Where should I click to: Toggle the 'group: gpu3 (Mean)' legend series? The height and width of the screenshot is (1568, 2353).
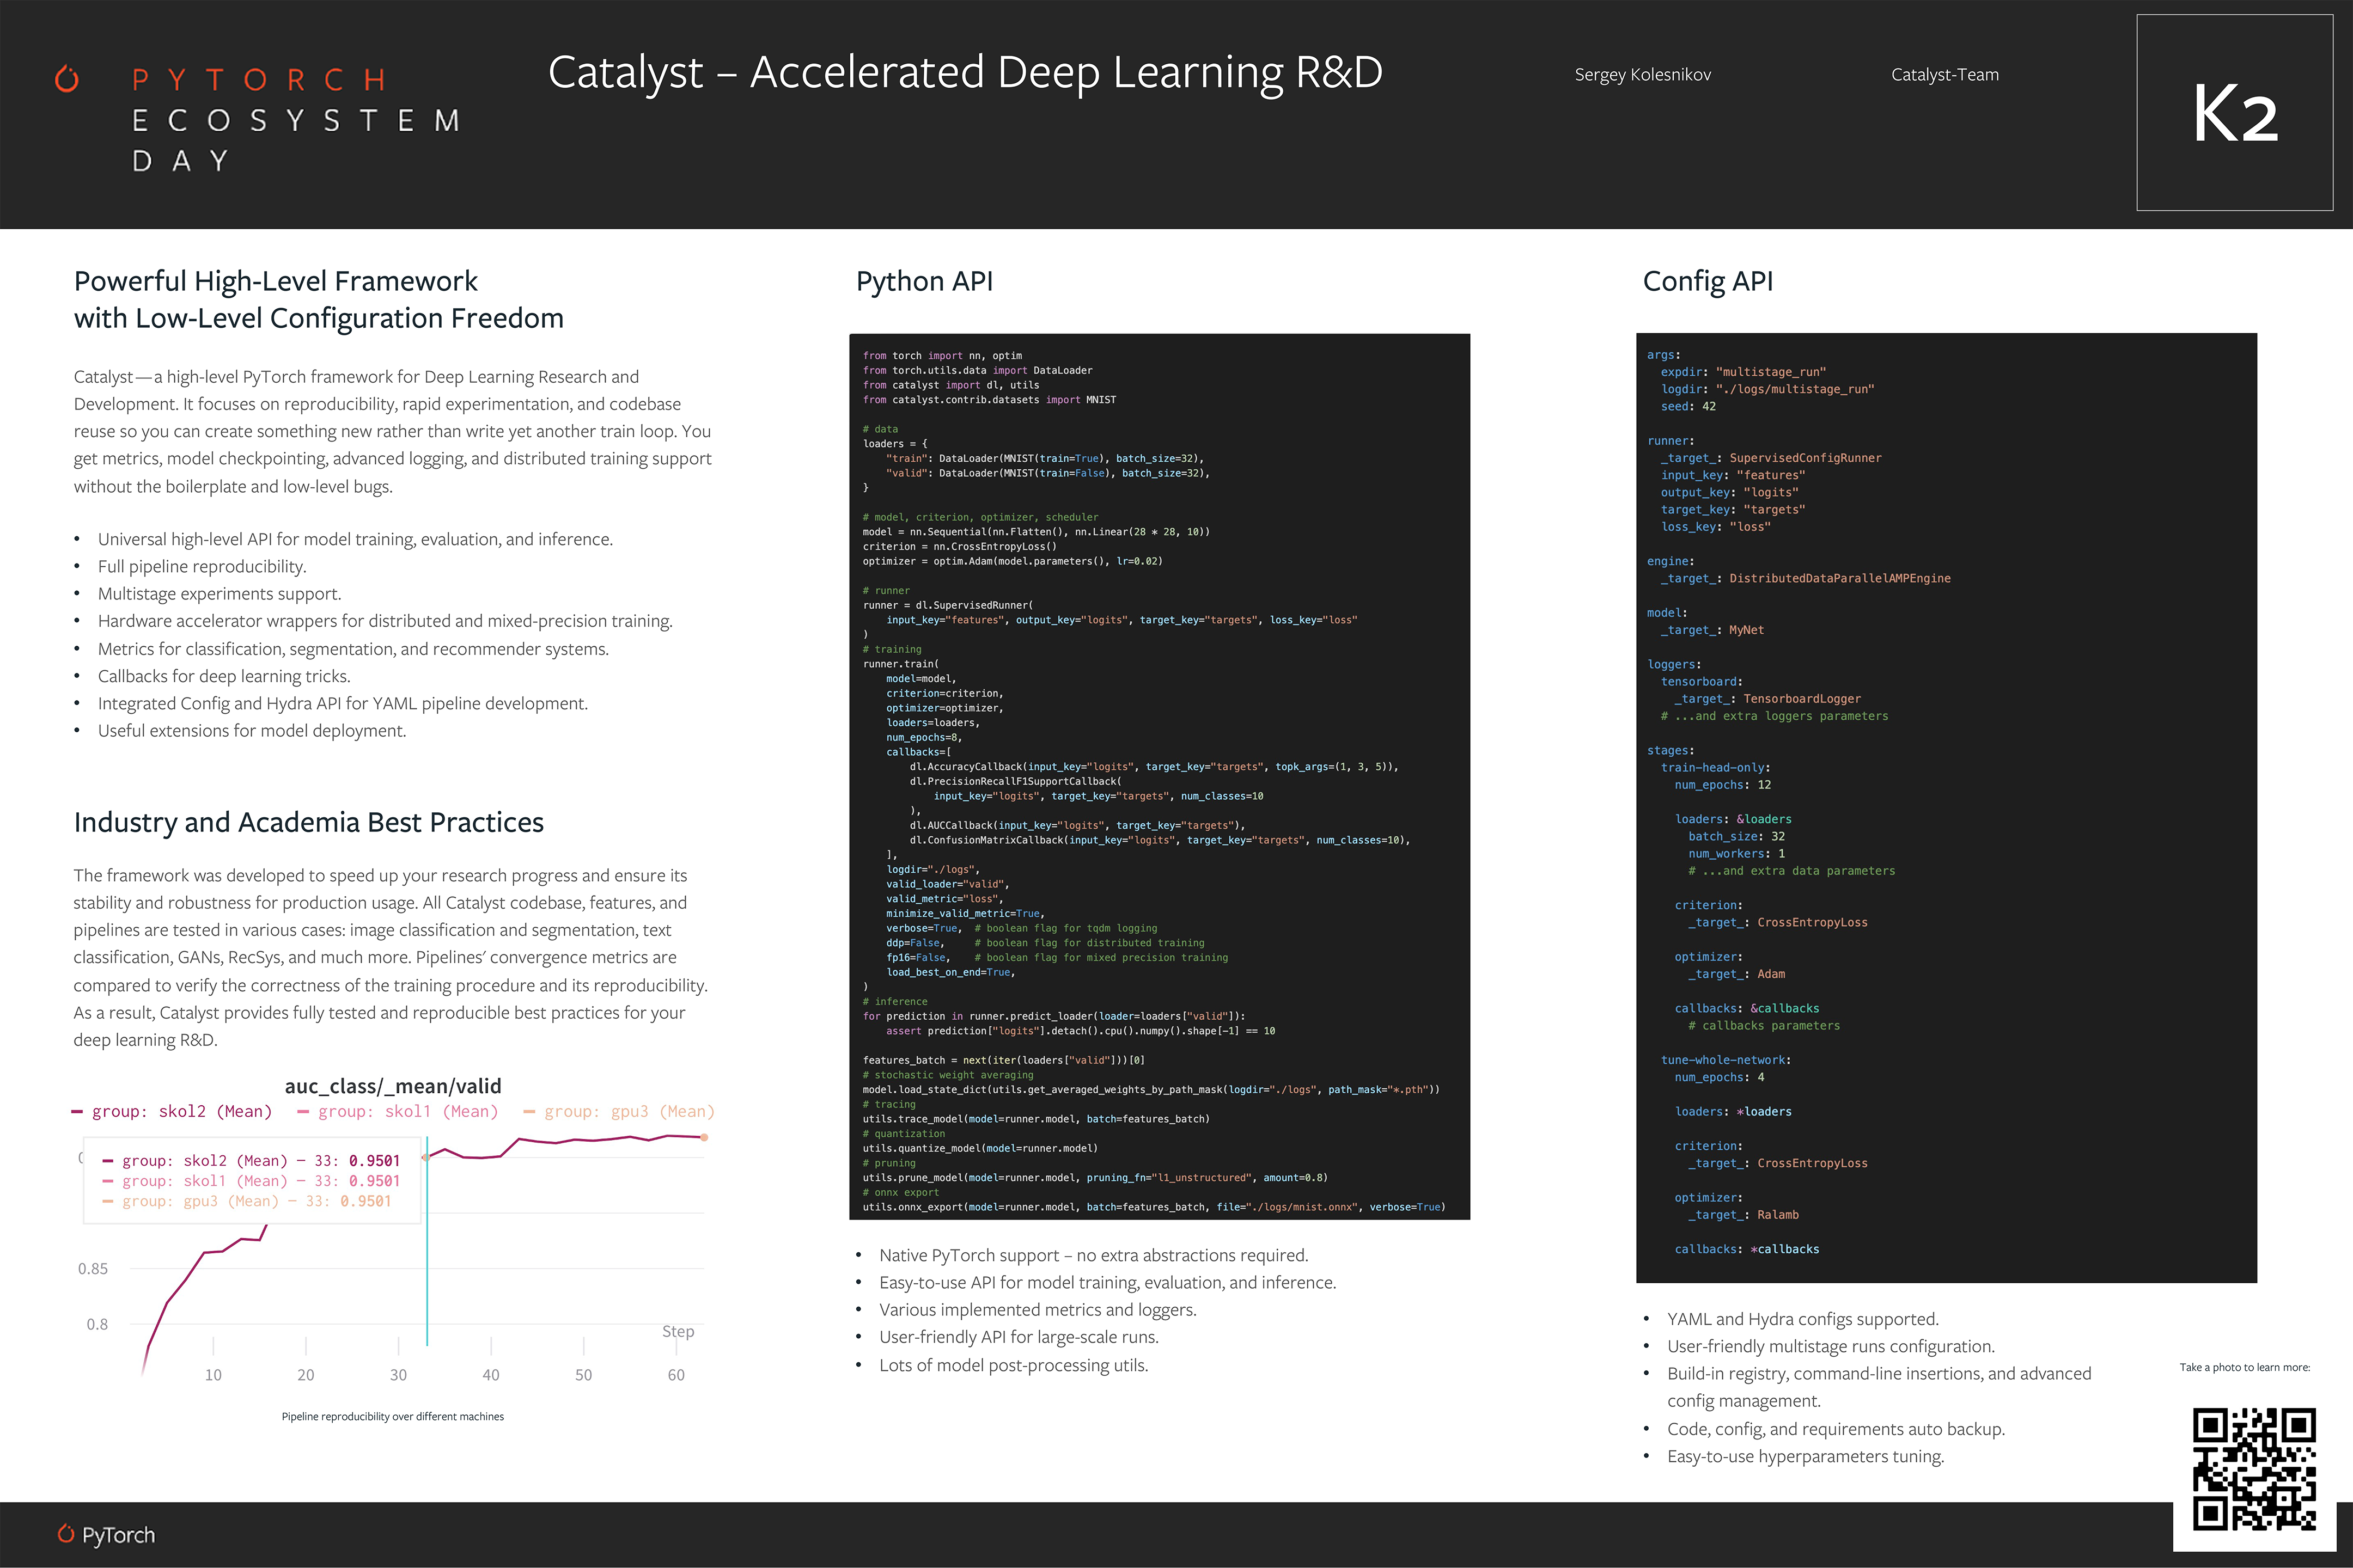pyautogui.click(x=628, y=1112)
